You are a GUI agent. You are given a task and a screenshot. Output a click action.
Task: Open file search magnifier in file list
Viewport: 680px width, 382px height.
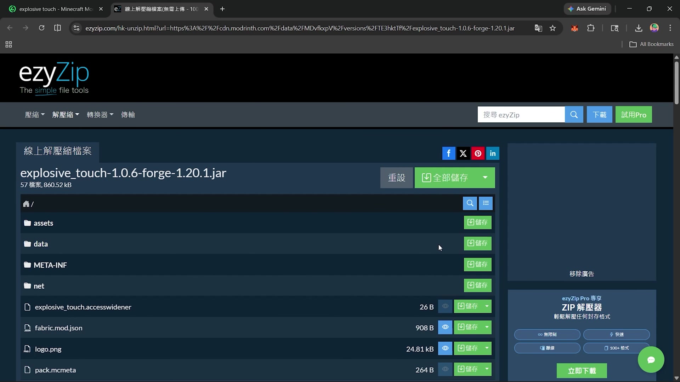[x=470, y=203]
